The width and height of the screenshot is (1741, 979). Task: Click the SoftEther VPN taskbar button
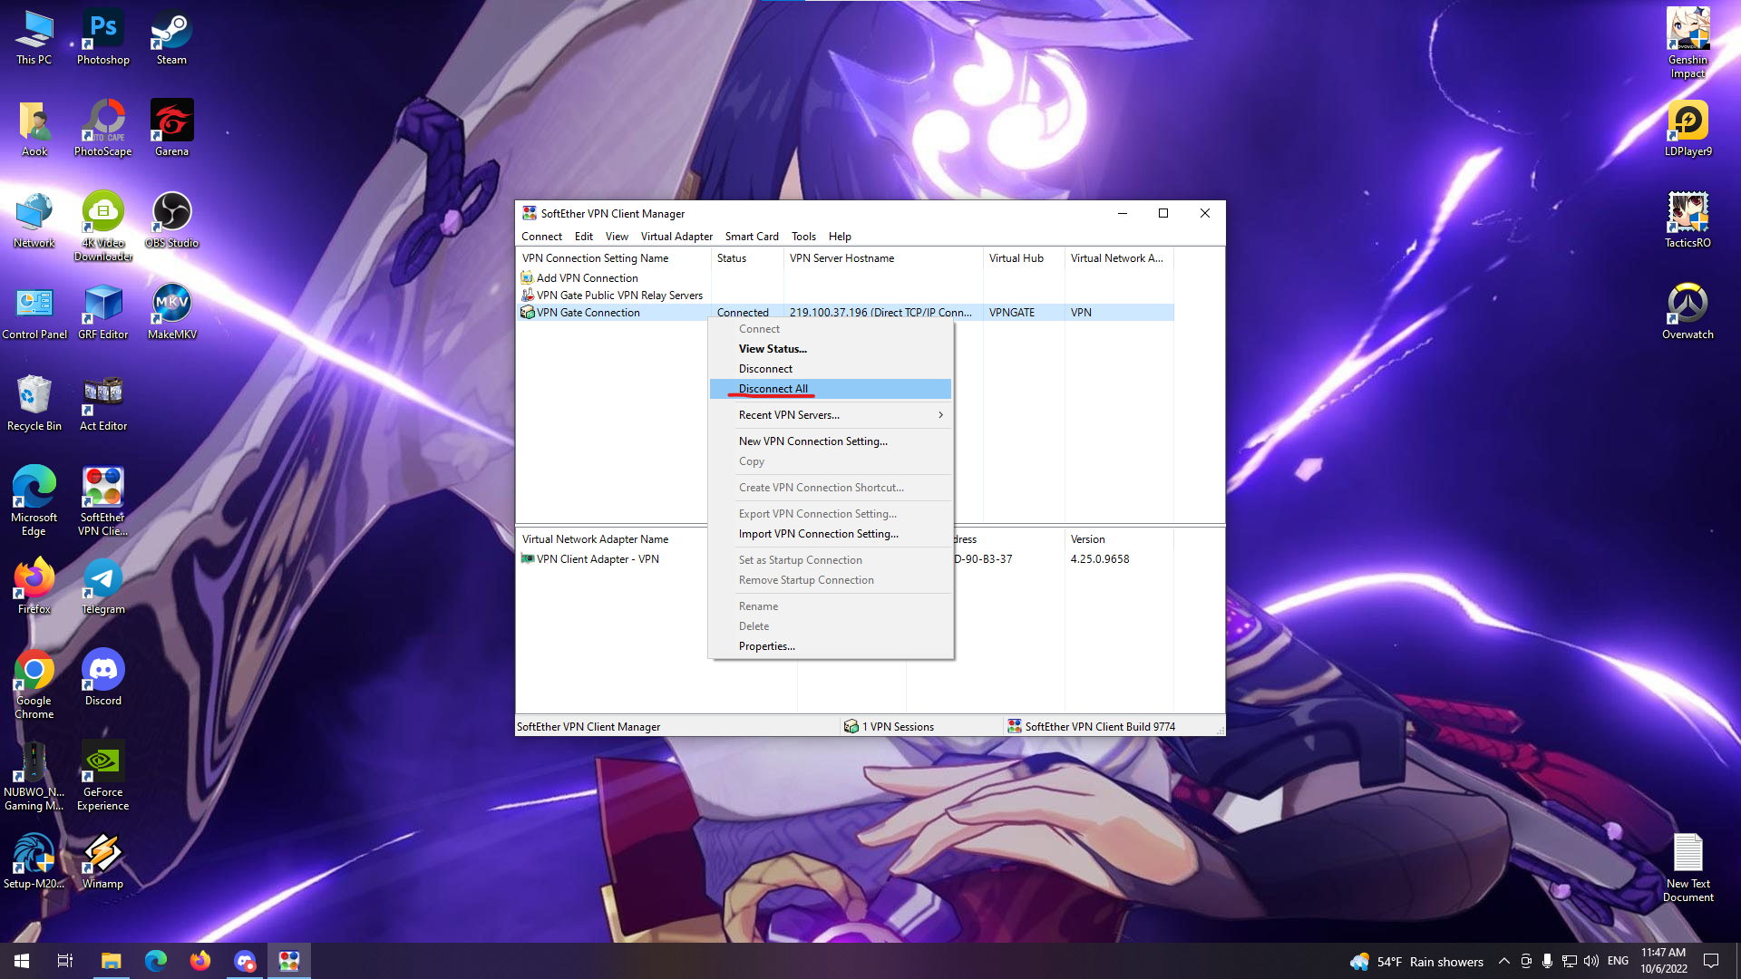(289, 961)
